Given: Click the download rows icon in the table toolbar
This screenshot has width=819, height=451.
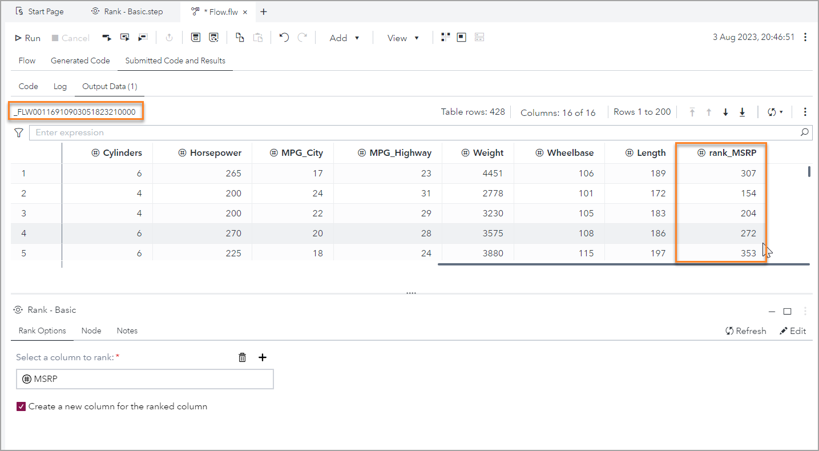Looking at the screenshot, I should 725,112.
